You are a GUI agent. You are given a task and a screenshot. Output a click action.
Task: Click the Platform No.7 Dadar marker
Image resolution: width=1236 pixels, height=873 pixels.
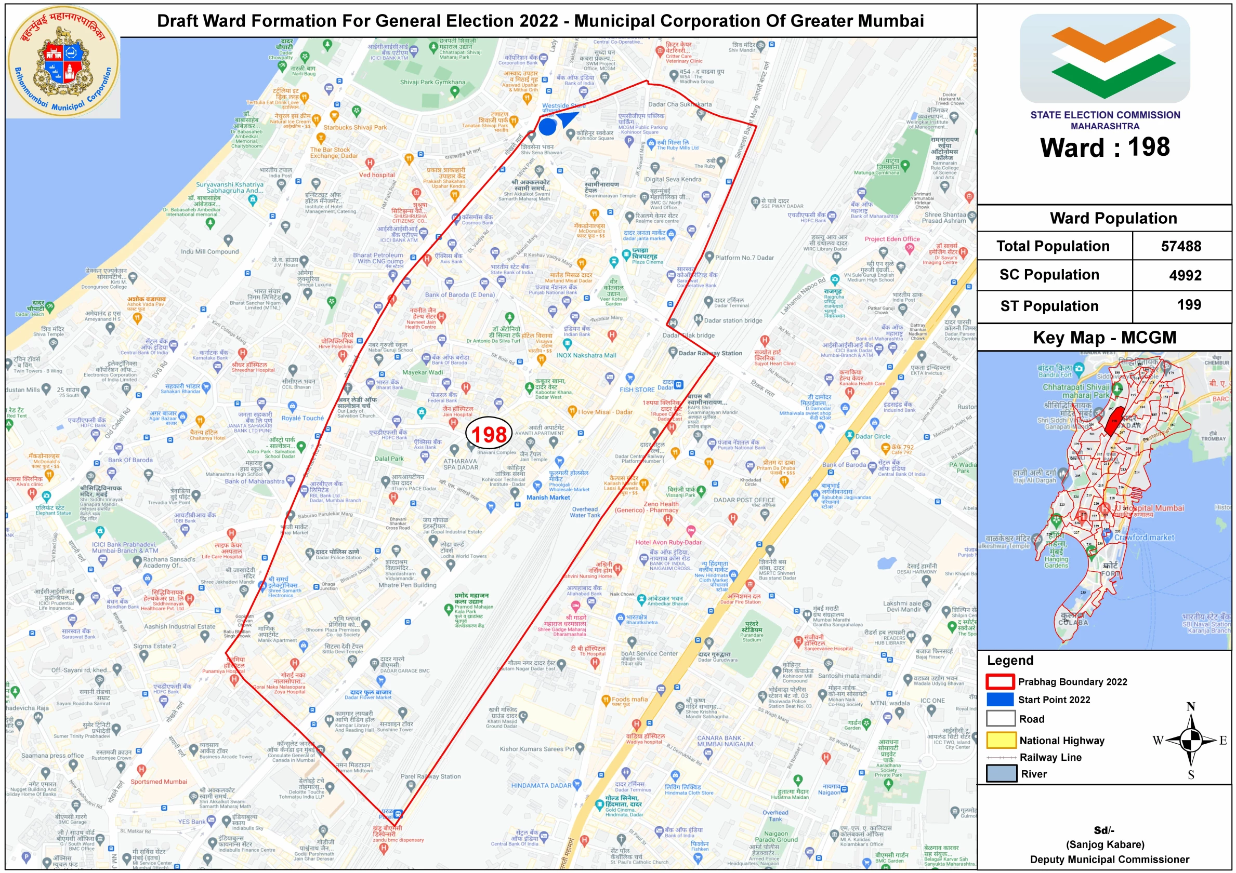pos(709,257)
